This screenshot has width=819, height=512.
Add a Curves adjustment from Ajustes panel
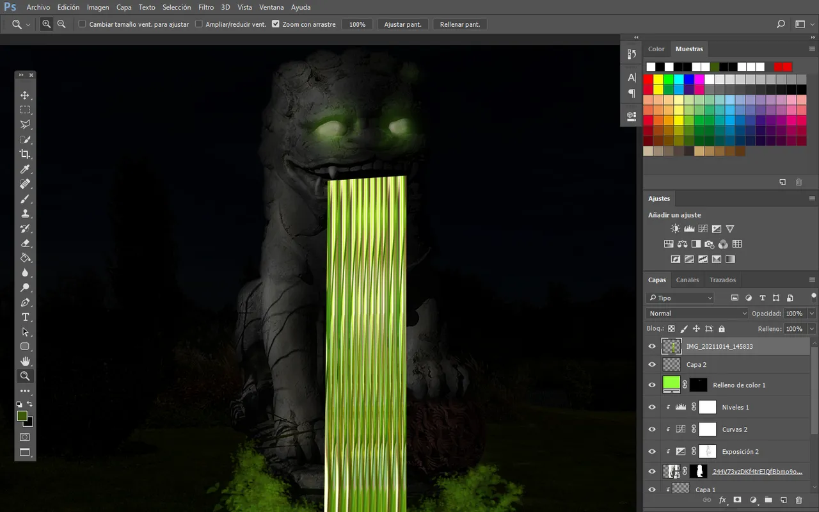pyautogui.click(x=703, y=228)
